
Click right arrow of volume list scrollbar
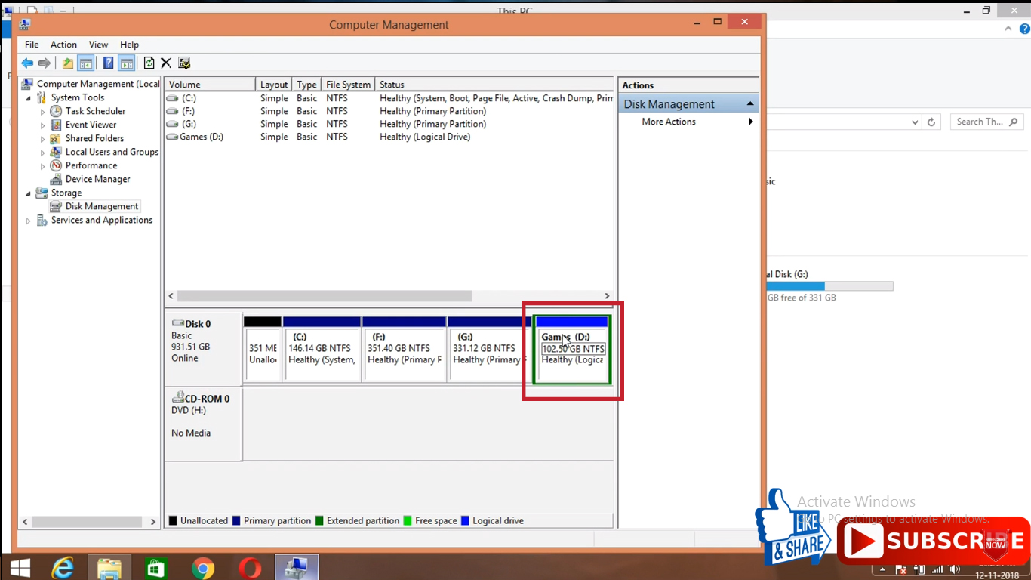tap(607, 296)
